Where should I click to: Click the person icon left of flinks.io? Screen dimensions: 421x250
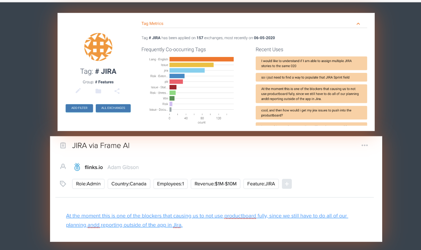pyautogui.click(x=63, y=167)
